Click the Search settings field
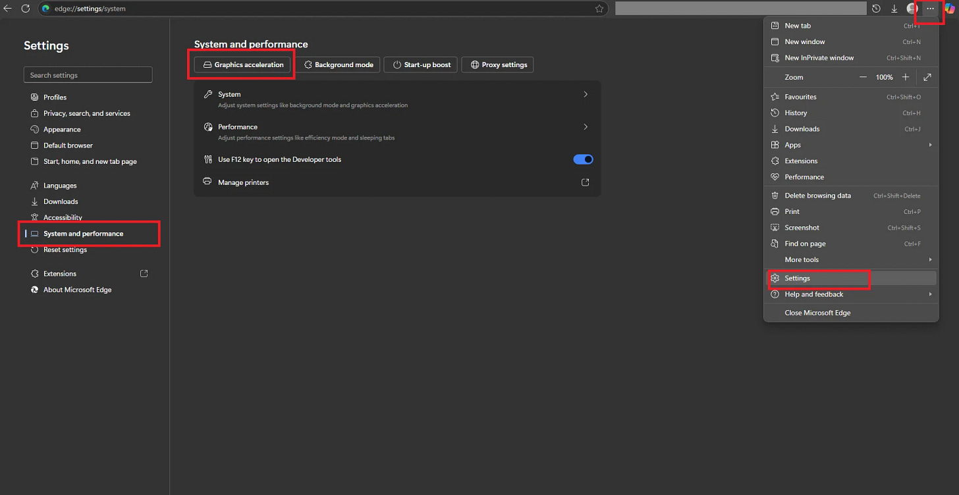The width and height of the screenshot is (959, 495). tap(88, 74)
